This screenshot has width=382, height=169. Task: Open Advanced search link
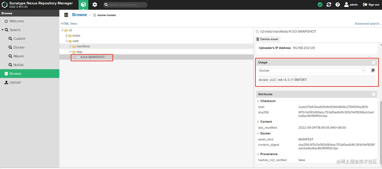368,24
